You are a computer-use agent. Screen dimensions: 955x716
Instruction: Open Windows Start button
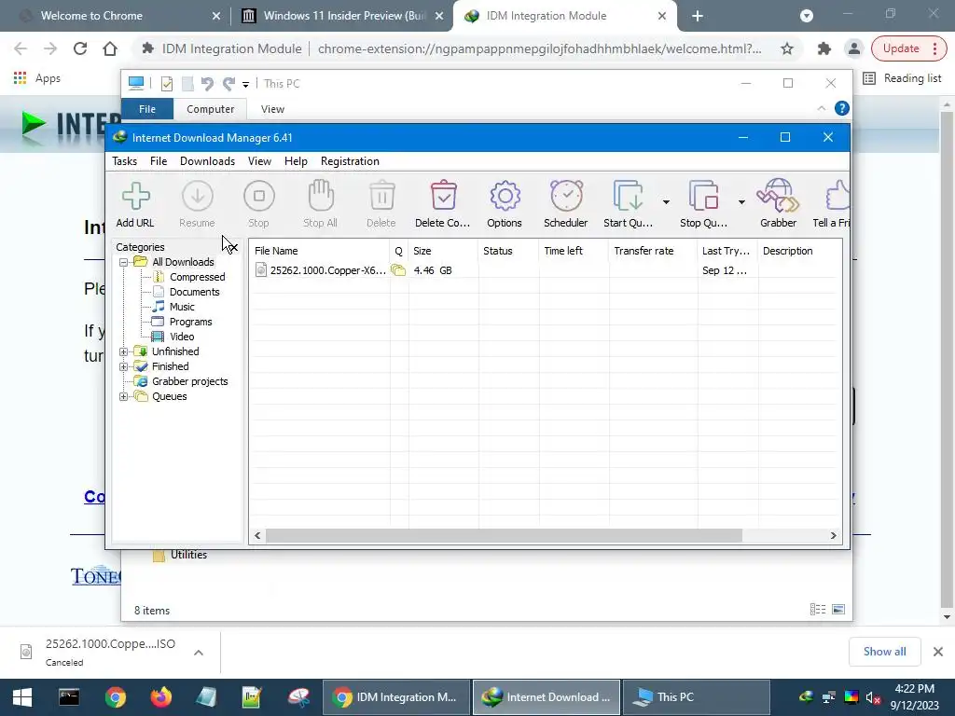(x=22, y=697)
